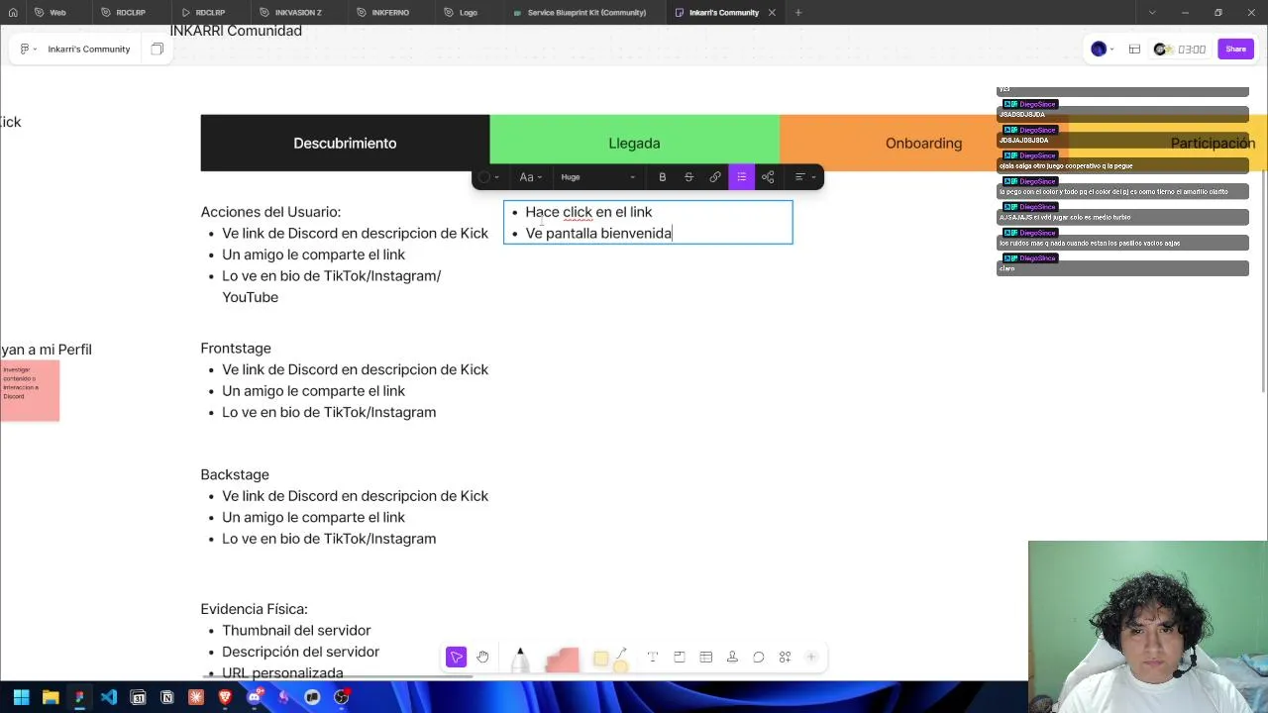Go to Figma home tab
Screen dimensions: 1268x713
pos(13,13)
